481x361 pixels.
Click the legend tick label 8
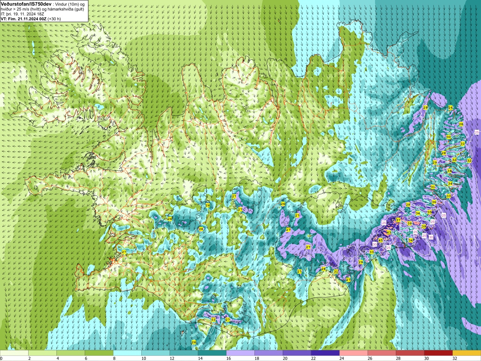114,358
